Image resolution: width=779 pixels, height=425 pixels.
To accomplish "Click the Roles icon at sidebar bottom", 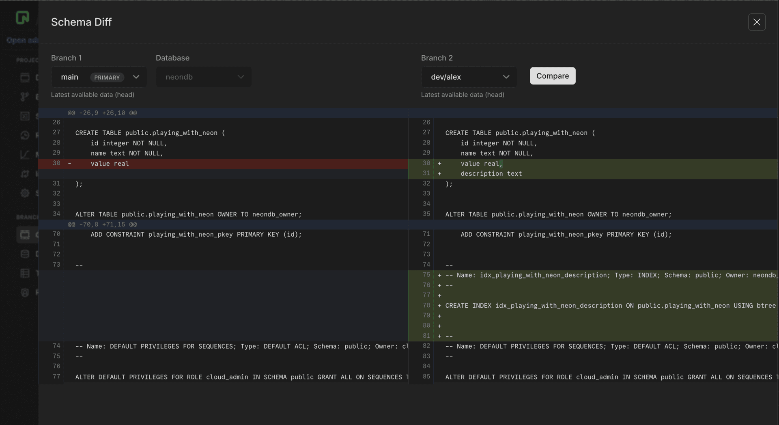I will pos(25,292).
